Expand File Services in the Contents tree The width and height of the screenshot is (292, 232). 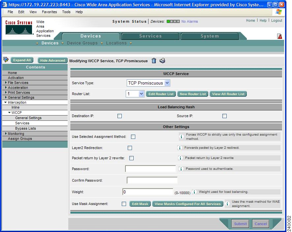coord(6,83)
